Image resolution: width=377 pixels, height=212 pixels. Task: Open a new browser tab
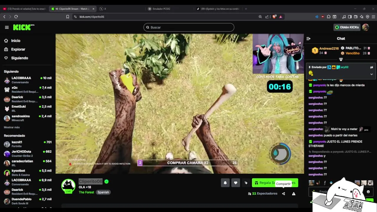point(246,9)
